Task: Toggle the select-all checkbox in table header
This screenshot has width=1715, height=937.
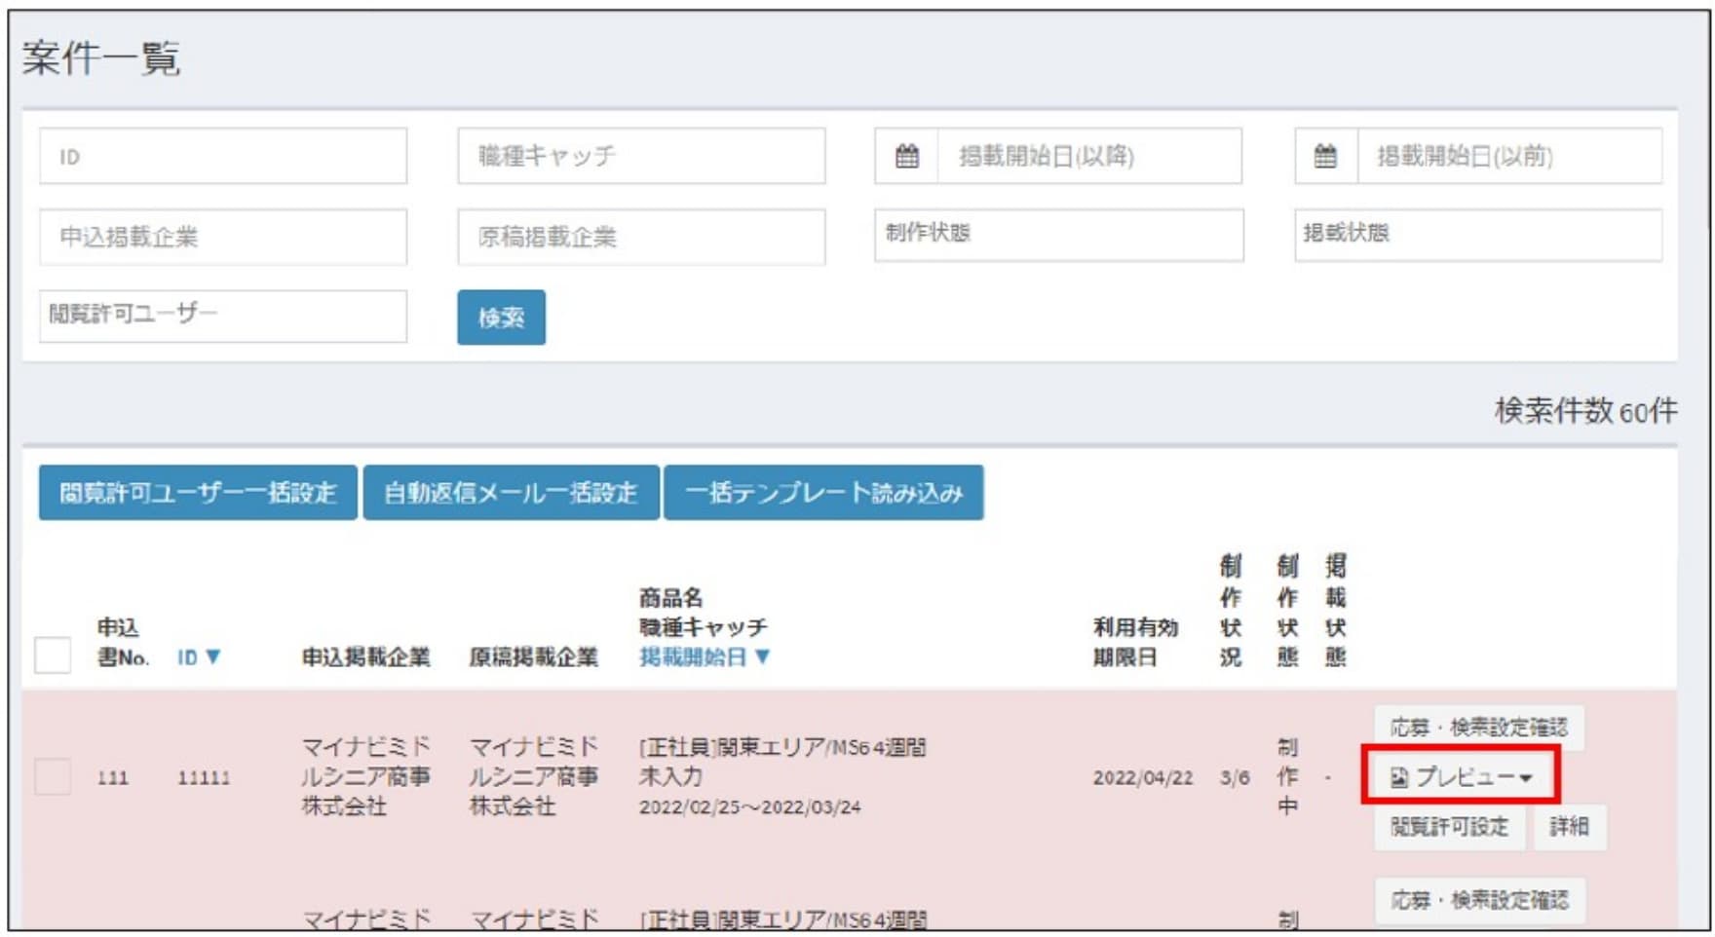Action: (x=53, y=656)
